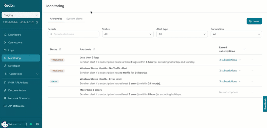This screenshot has width=267, height=128.
Task: Open more options for More than 3 errors
Action: [252, 92]
